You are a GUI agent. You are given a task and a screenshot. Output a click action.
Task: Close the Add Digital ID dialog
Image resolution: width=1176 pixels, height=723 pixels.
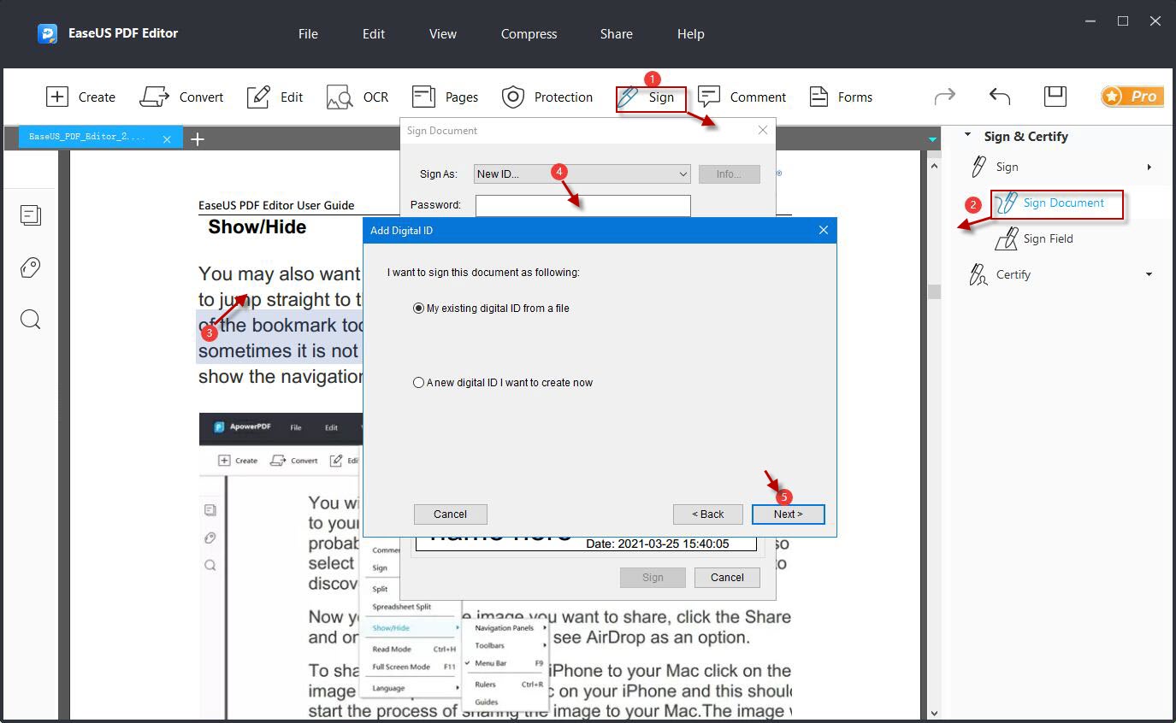pos(824,230)
